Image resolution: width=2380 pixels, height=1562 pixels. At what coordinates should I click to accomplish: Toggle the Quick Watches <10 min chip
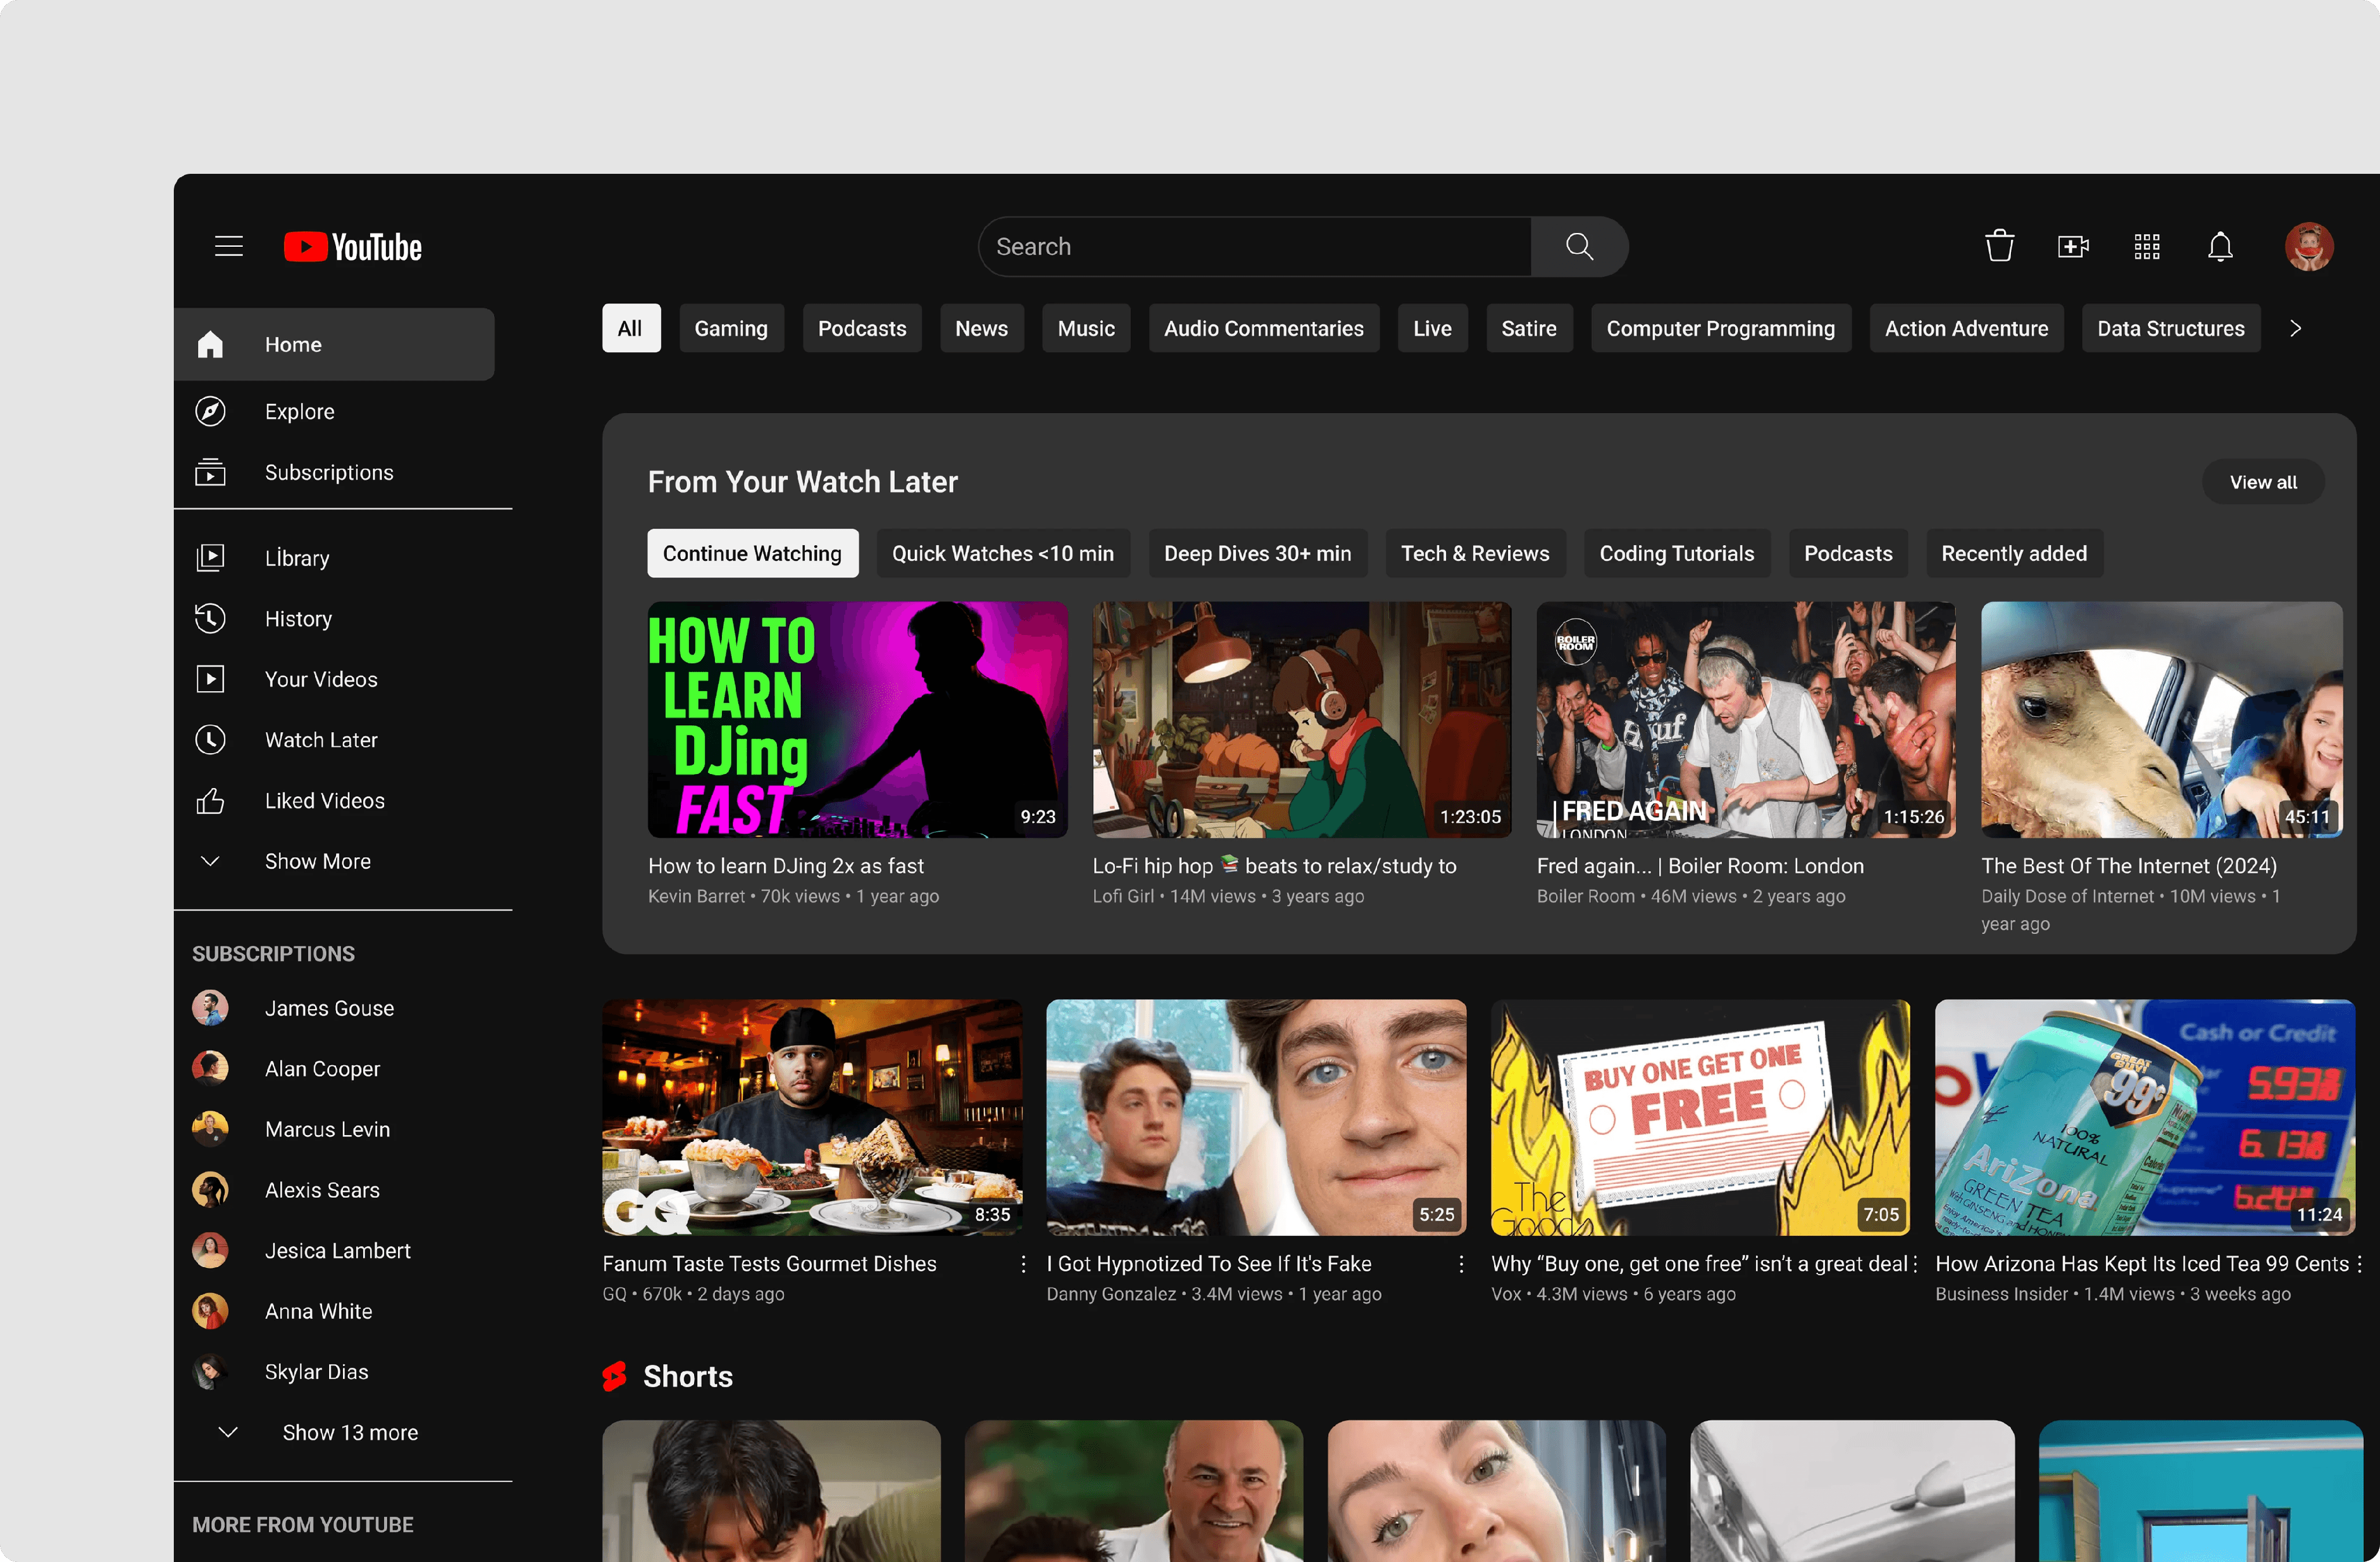point(1002,553)
